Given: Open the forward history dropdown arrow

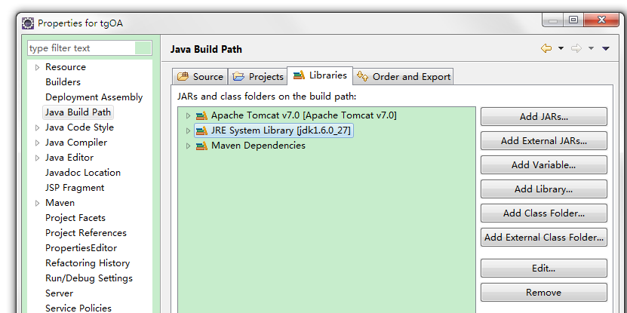Looking at the screenshot, I should point(591,48).
